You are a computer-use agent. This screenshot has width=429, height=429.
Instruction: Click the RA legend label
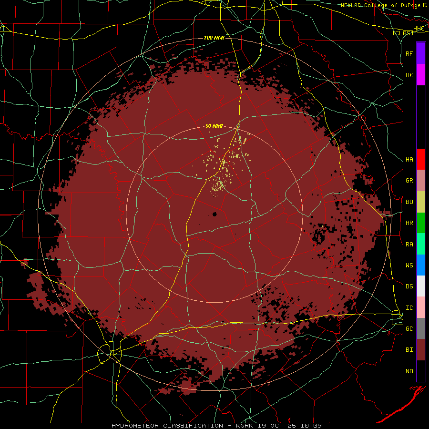[x=409, y=245]
